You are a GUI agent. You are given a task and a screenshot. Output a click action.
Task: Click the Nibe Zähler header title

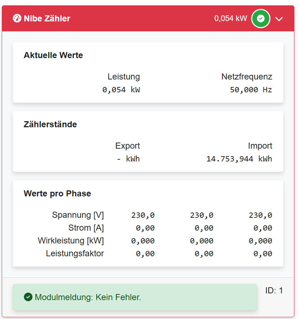point(47,19)
